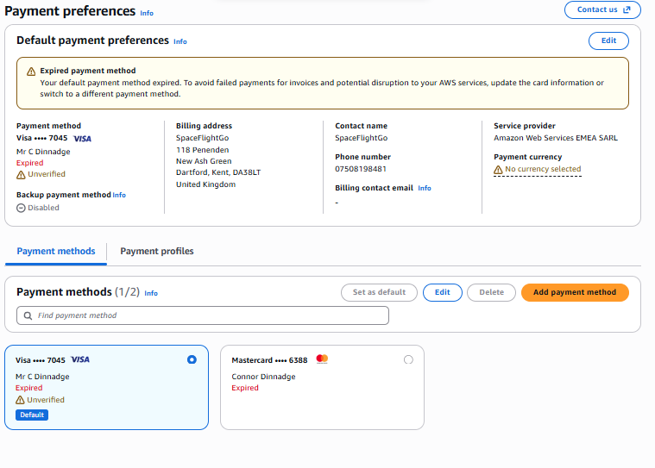655x468 pixels.
Task: Click the Visa logo on the Visa 7045 card
Action: pos(80,359)
